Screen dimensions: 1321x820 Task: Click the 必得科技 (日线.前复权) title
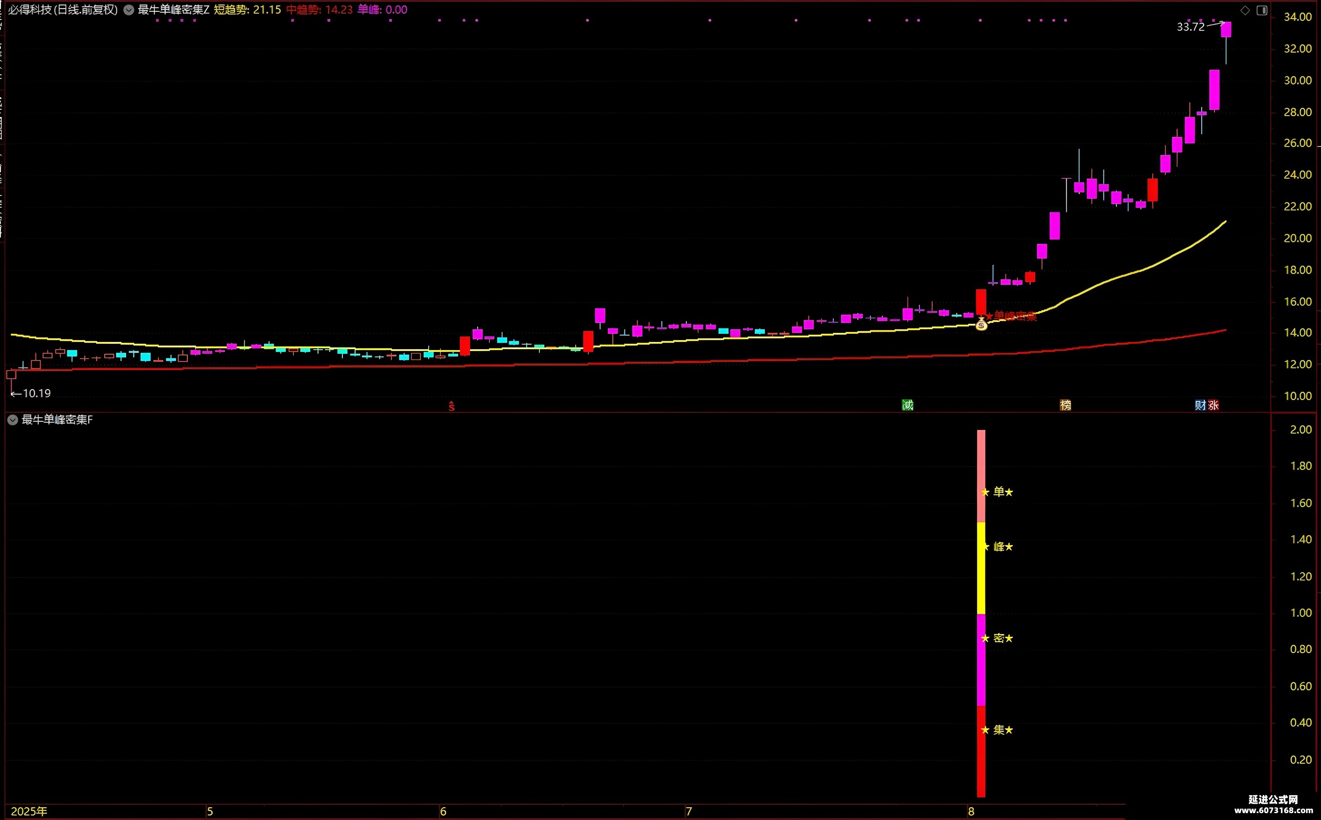63,10
